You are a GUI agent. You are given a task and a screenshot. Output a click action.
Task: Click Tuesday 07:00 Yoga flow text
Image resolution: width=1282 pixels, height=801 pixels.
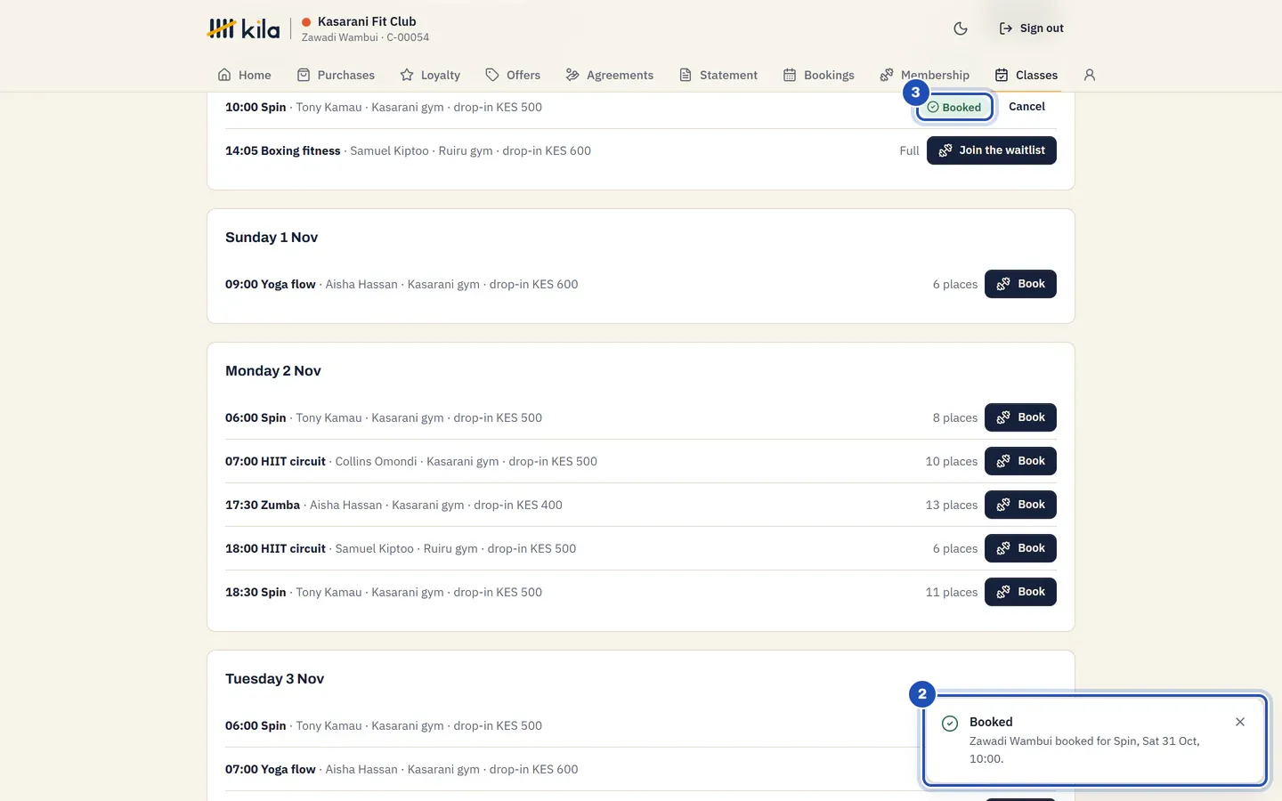pos(402,770)
